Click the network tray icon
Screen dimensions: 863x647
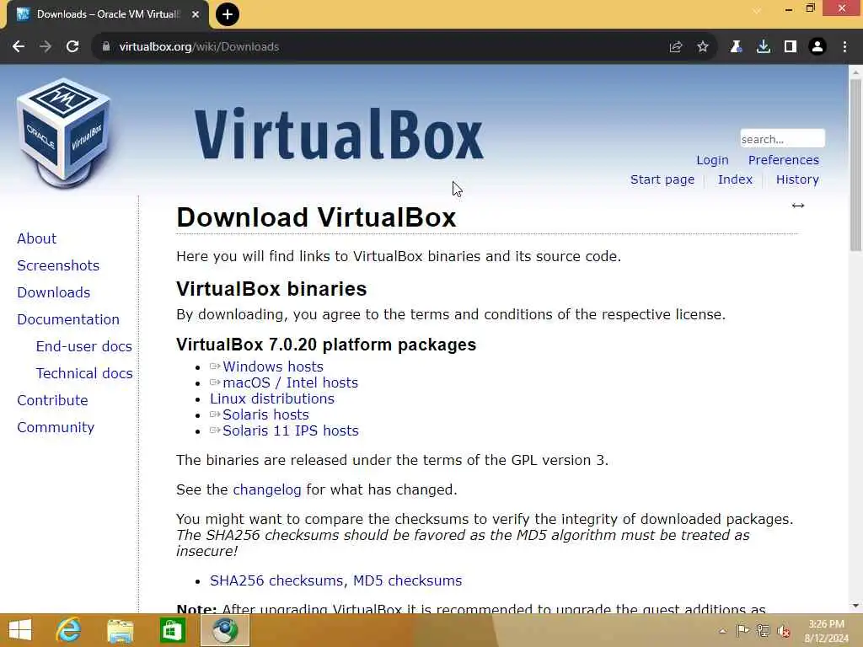[764, 630]
